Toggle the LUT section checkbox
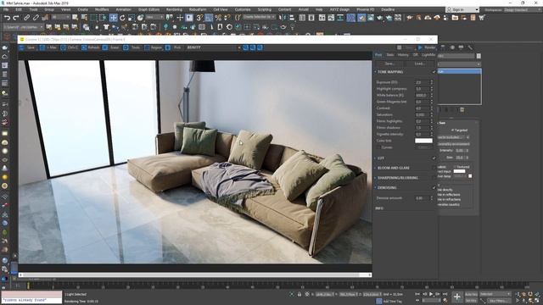The height and width of the screenshot is (305, 543). point(434,158)
